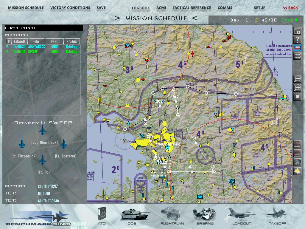
Task: Select Col. Klemmick's lead aircraft icon
Action: click(x=43, y=130)
